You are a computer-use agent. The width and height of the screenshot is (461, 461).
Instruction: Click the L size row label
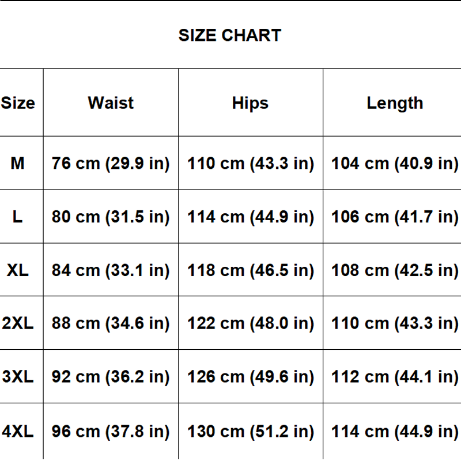point(18,217)
